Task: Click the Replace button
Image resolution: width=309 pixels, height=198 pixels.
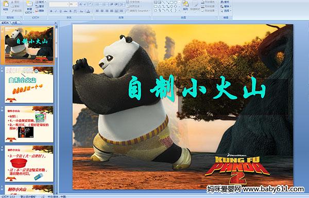Action: tap(225, 6)
